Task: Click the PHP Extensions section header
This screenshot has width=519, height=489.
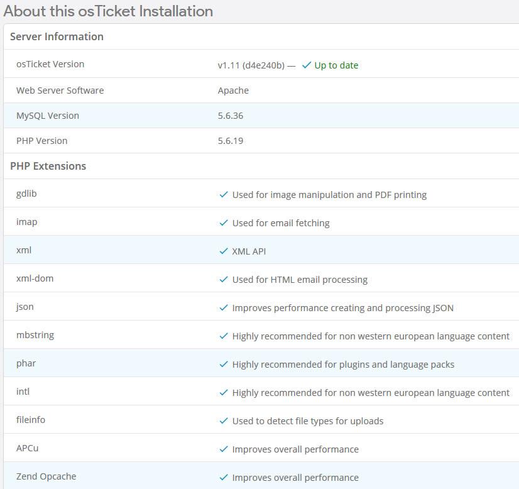Action: (x=48, y=166)
